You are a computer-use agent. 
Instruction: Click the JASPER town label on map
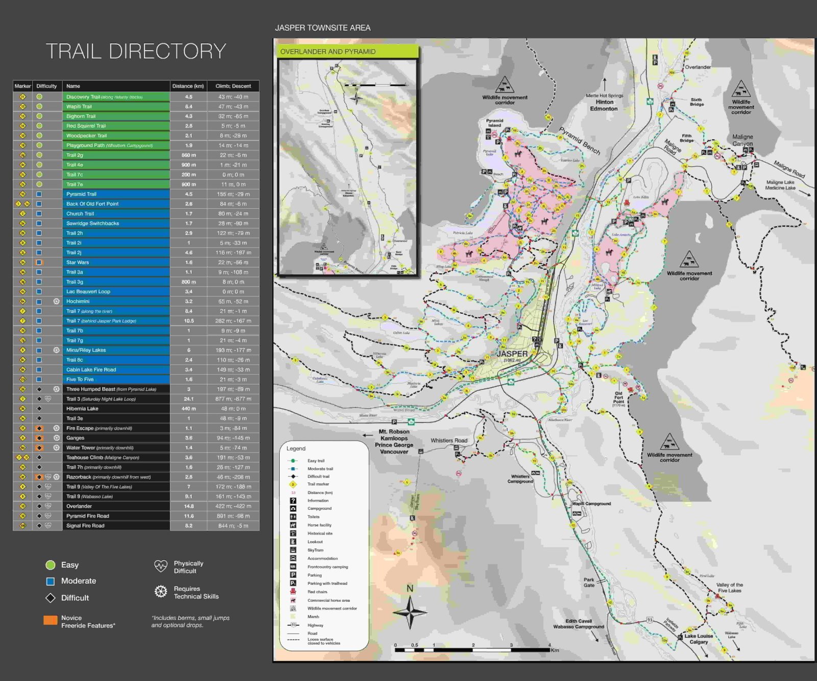tap(512, 354)
